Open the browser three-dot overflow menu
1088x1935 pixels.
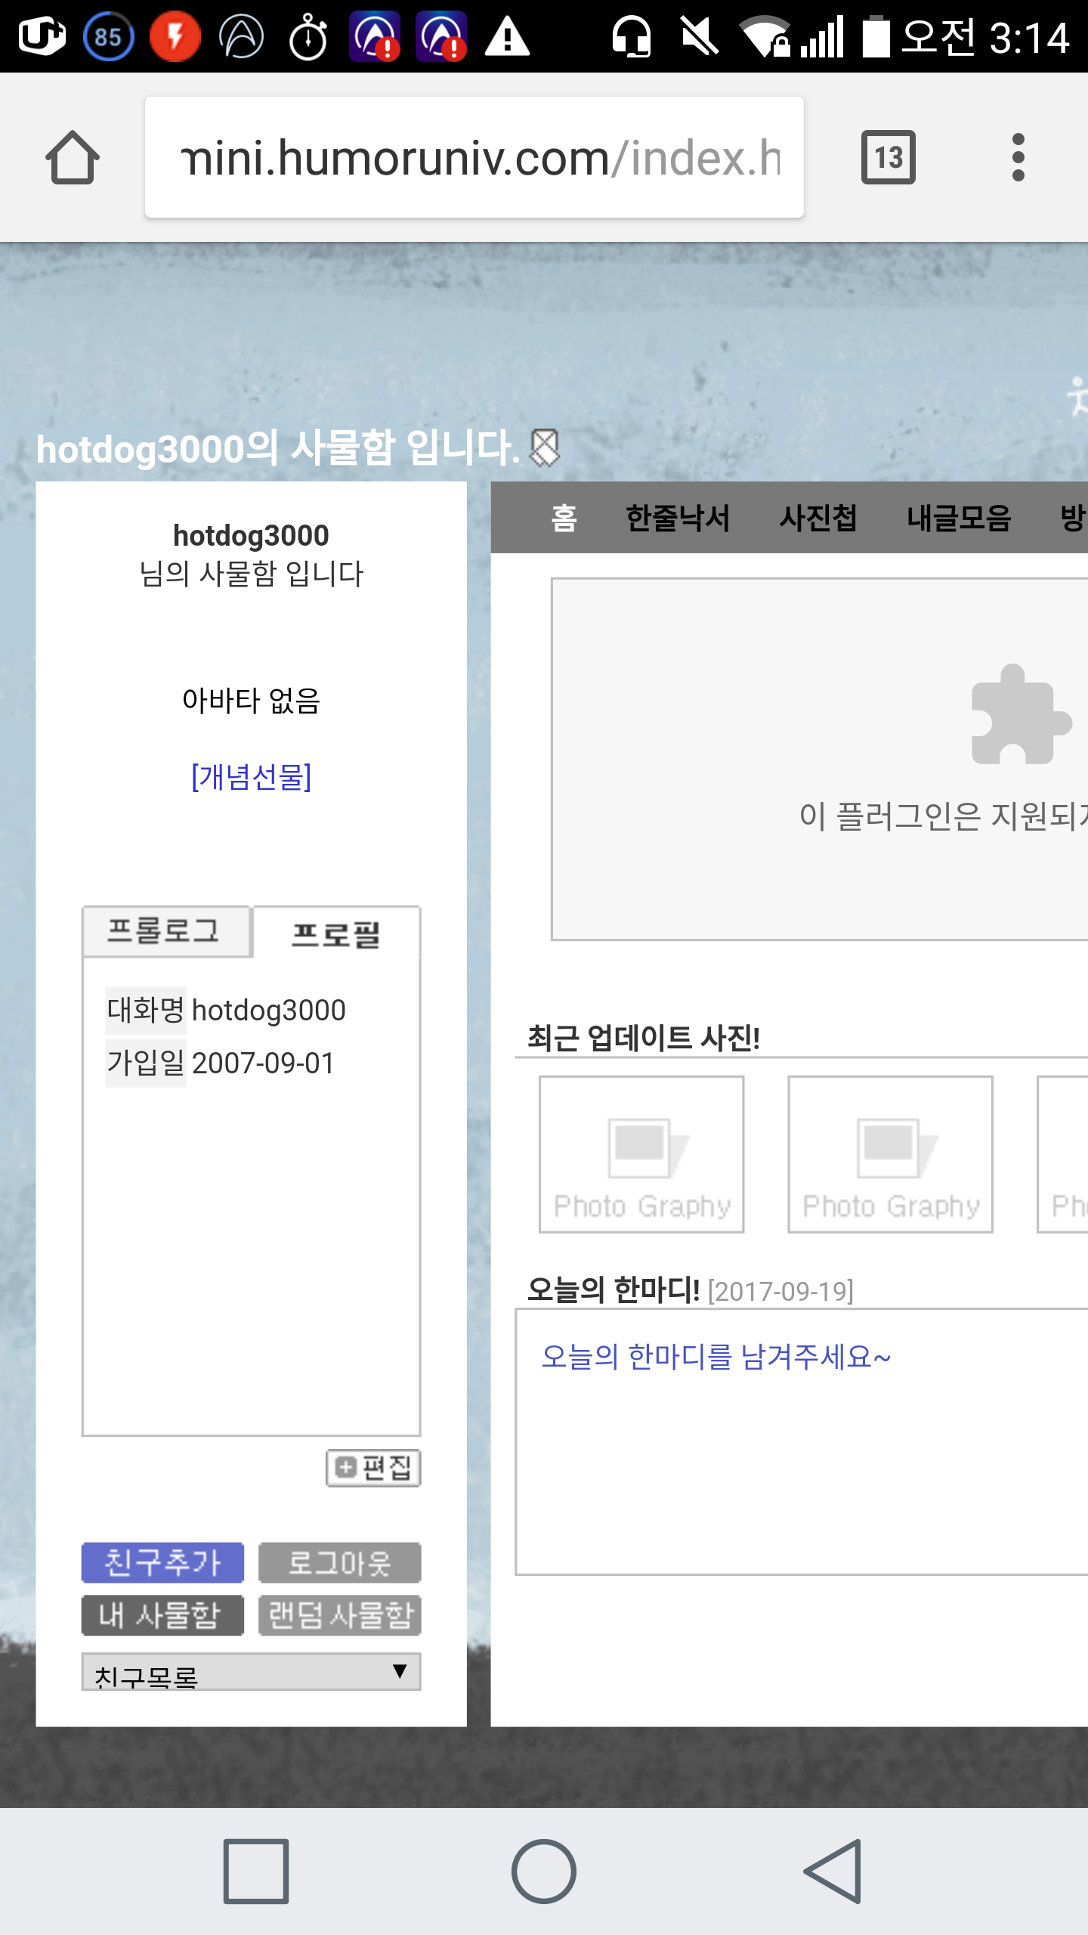pos(1018,157)
